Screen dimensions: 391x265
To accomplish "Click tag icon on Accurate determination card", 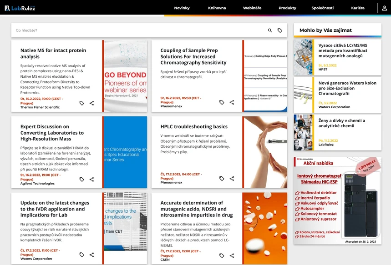I will 222,255.
